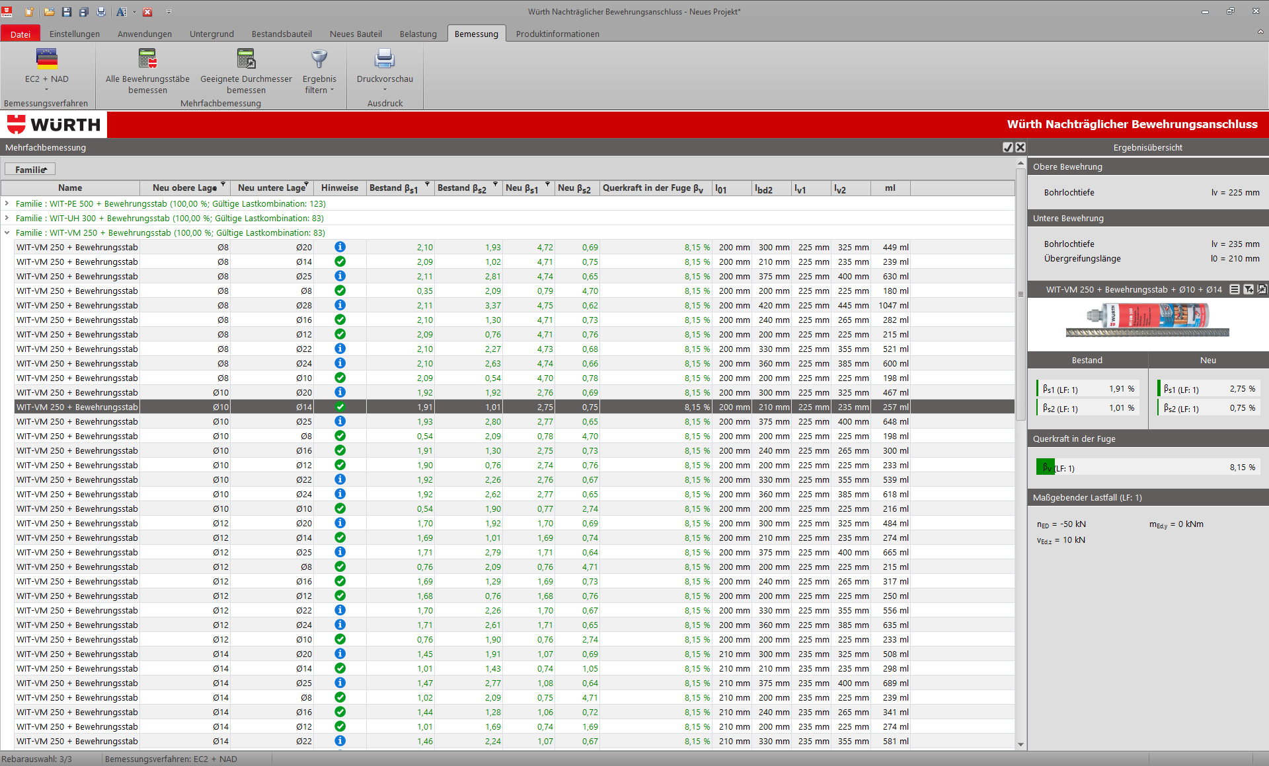Switch to the Bestandsbauteil tab
Viewport: 1269px width, 766px height.
(282, 34)
